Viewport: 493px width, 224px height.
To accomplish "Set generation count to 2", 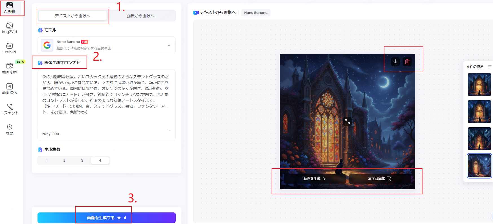I will coord(64,161).
